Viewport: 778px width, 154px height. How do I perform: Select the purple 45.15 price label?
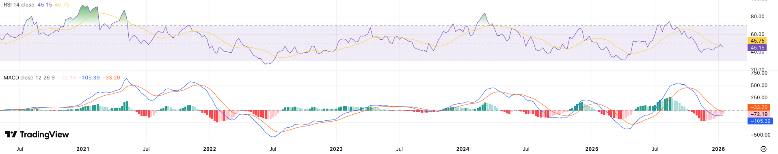point(757,48)
